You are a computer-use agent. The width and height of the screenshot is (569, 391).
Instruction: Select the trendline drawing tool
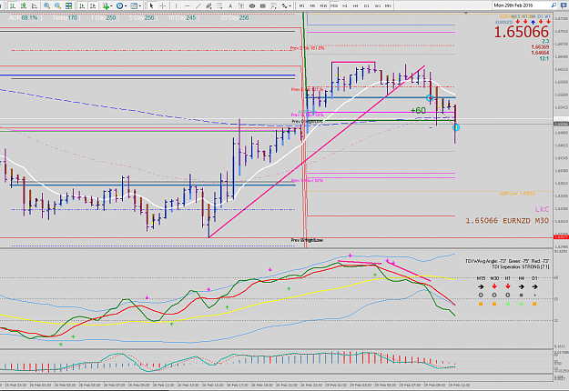point(198,5)
